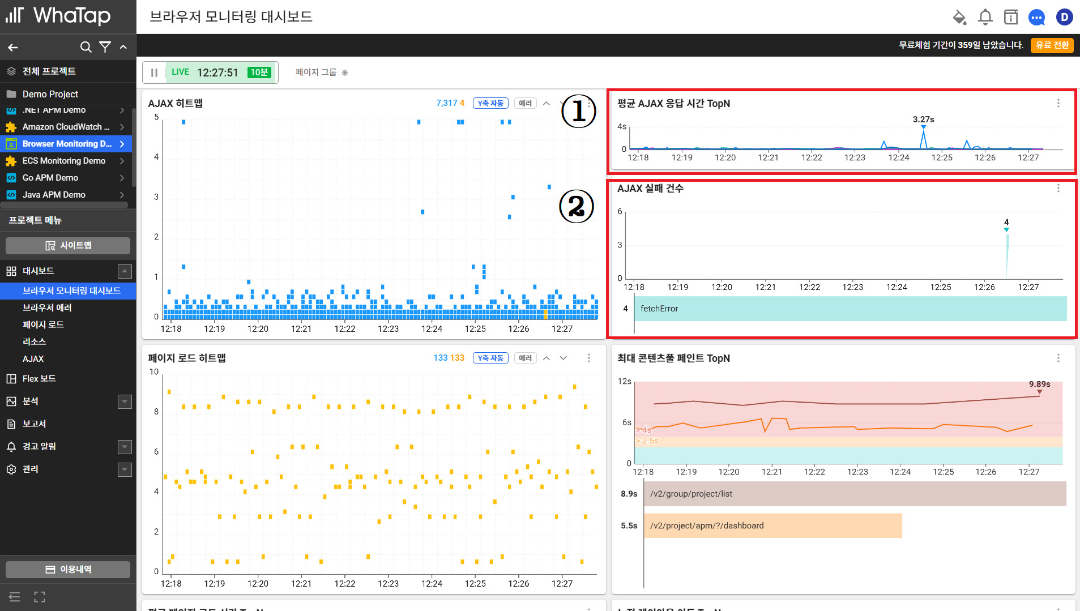Image resolution: width=1080 pixels, height=611 pixels.
Task: Open 최대 콘텐츠풀 페인트 TopN options menu
Action: coord(1058,358)
